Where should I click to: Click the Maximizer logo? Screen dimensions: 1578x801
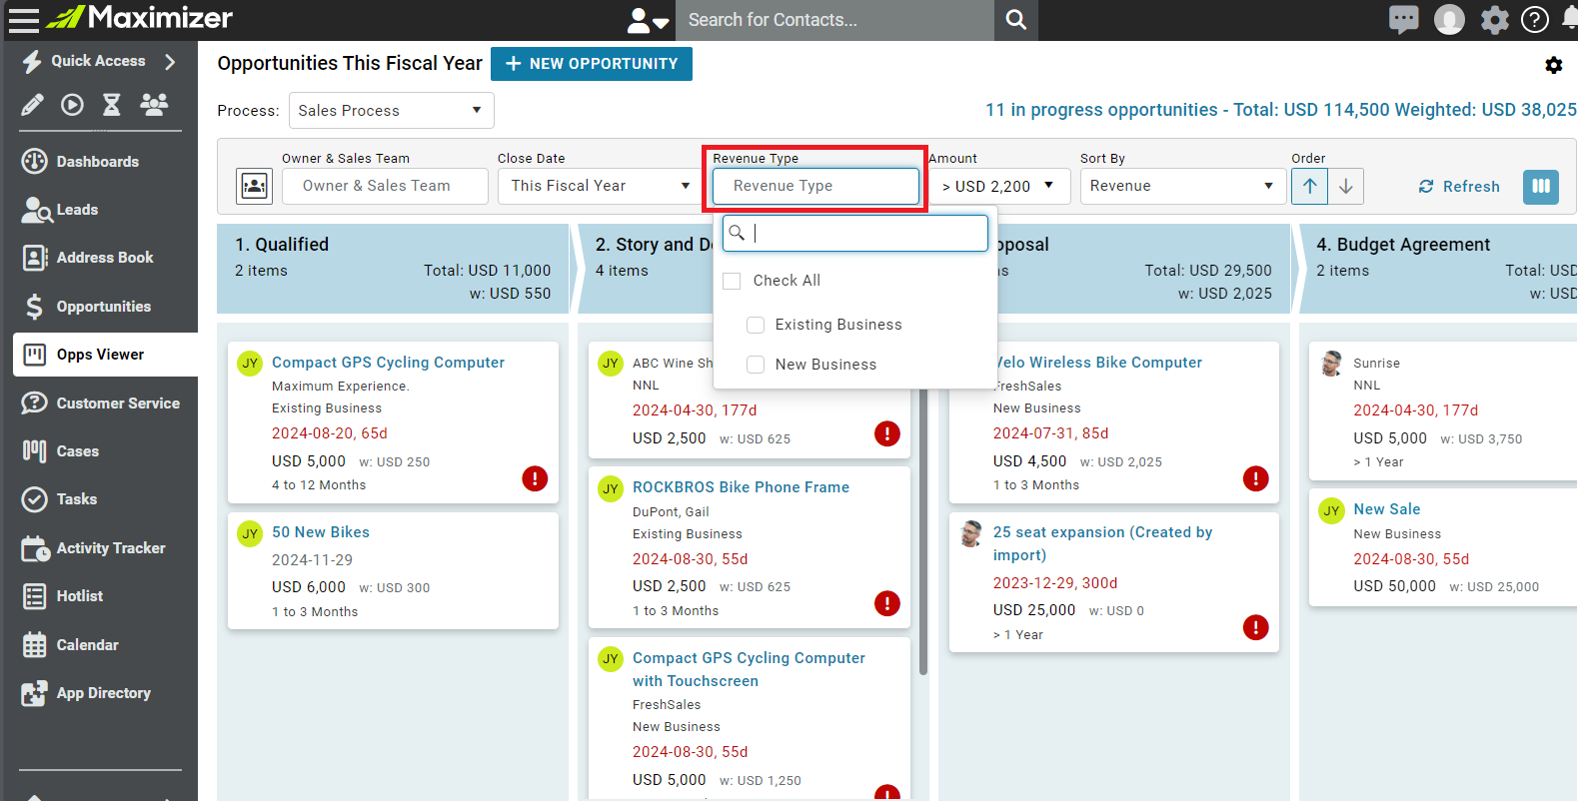(x=140, y=17)
